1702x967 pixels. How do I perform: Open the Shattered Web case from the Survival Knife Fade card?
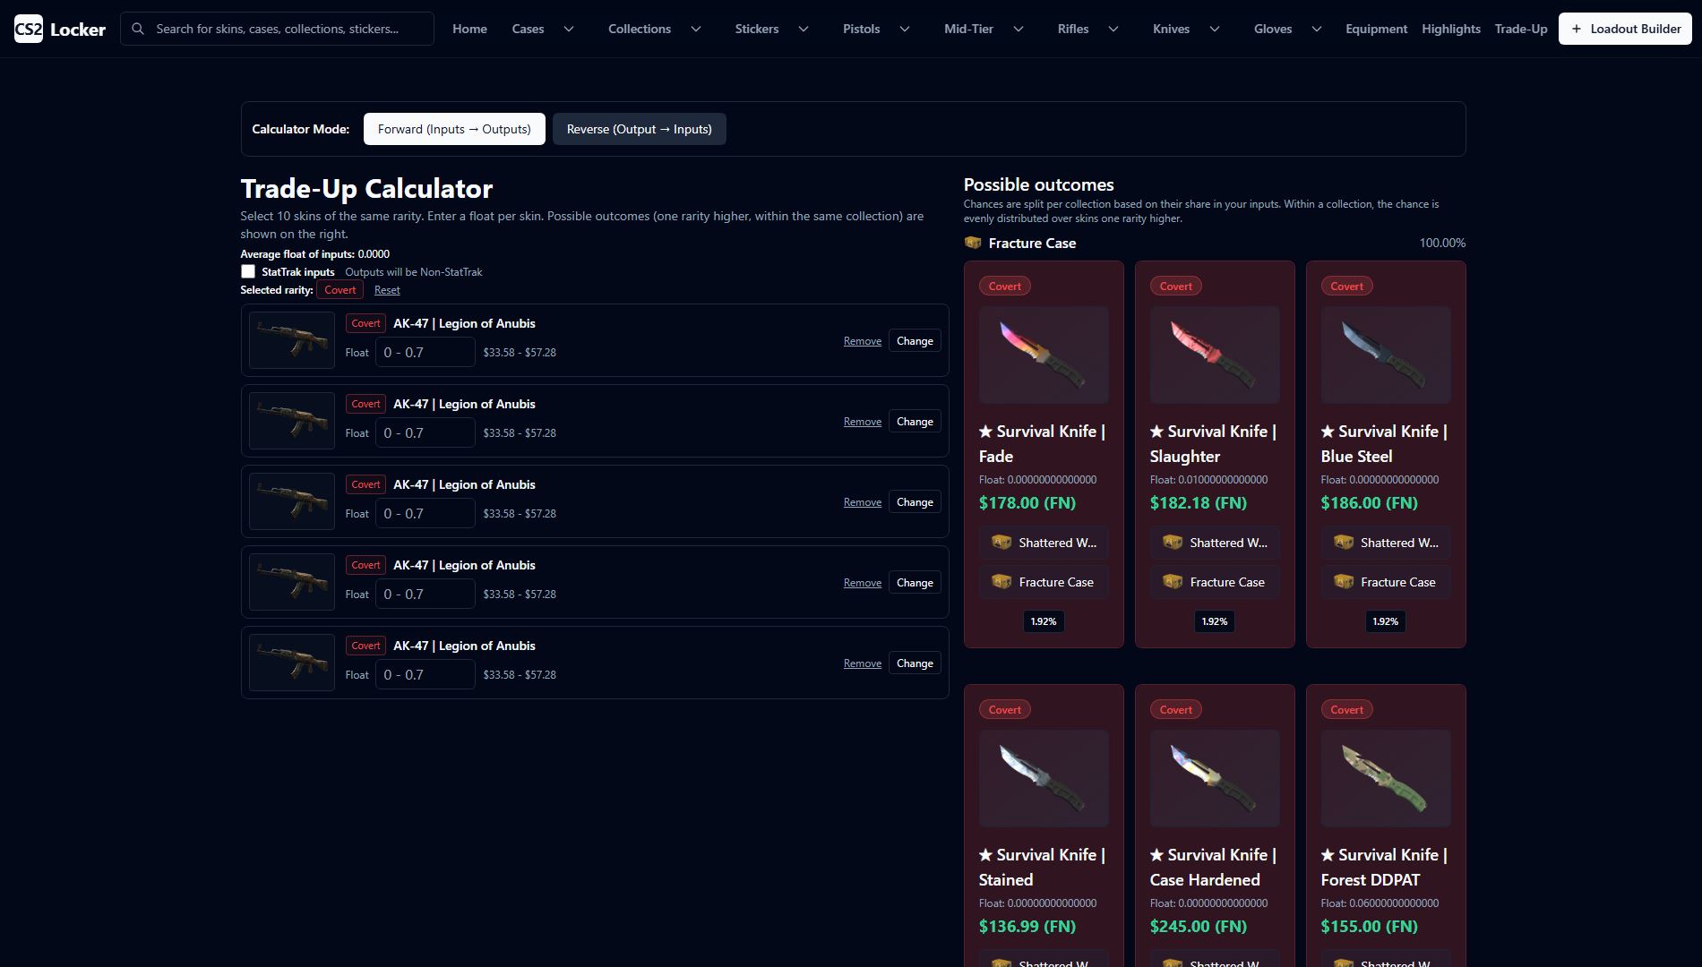coord(1043,543)
